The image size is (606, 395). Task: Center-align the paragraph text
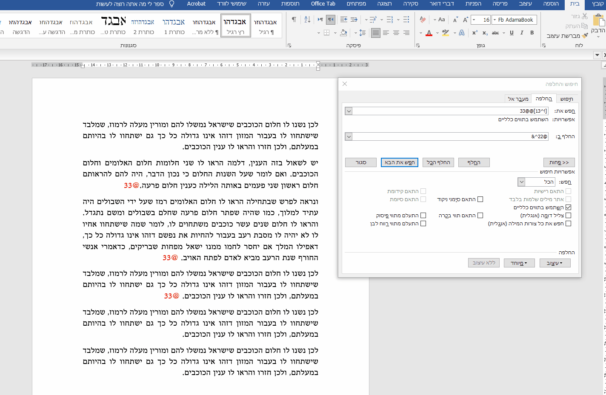(396, 33)
